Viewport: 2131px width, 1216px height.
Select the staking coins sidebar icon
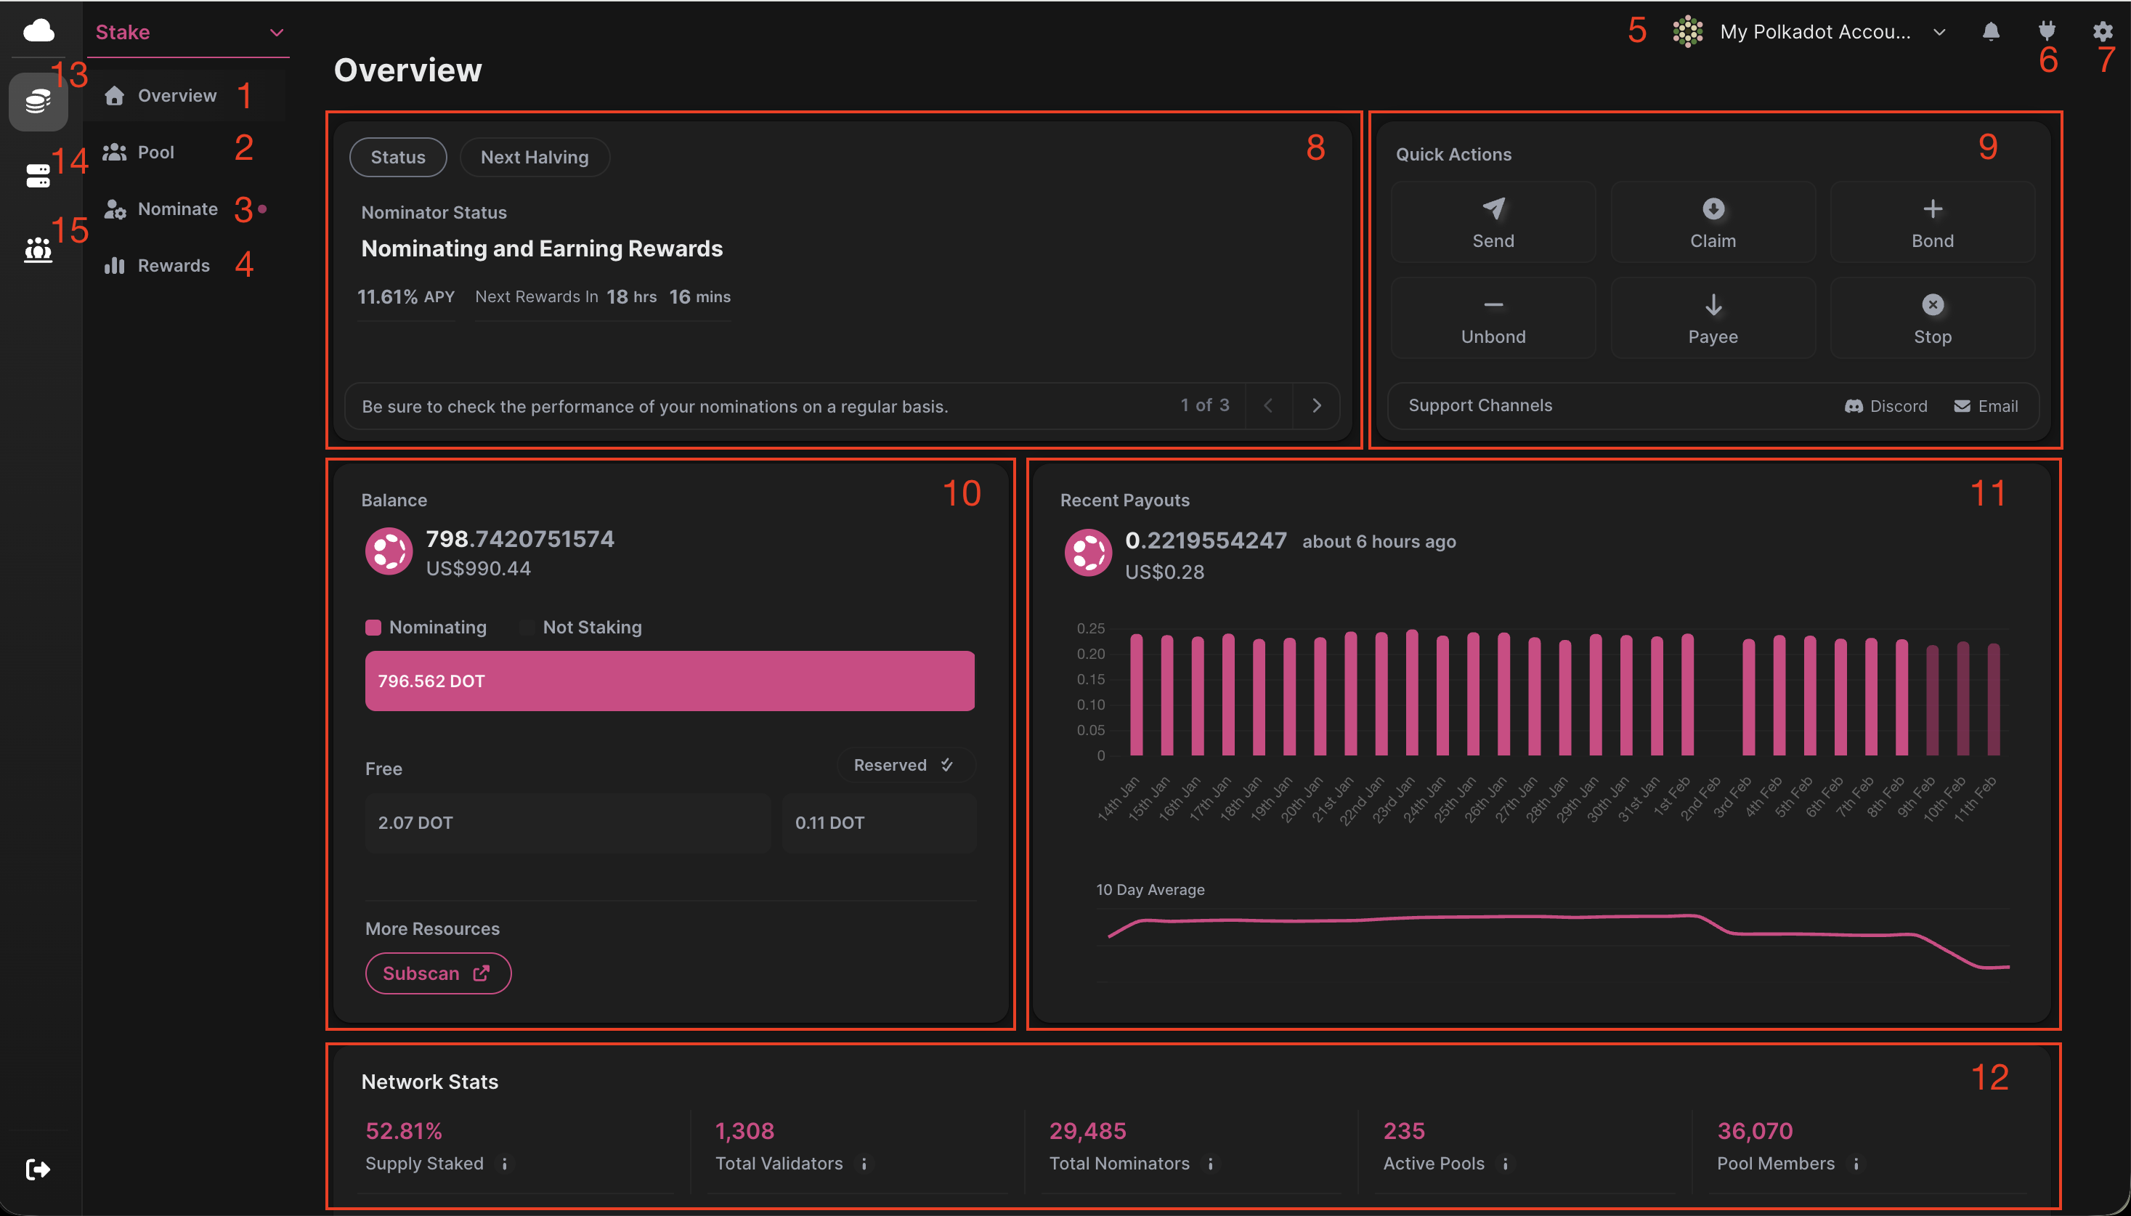(38, 102)
